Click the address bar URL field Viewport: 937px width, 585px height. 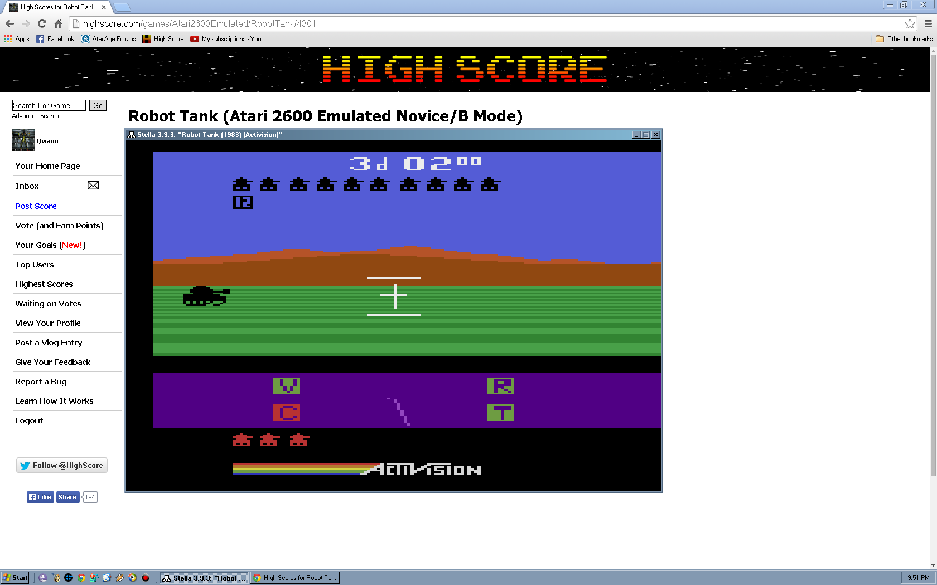click(485, 23)
